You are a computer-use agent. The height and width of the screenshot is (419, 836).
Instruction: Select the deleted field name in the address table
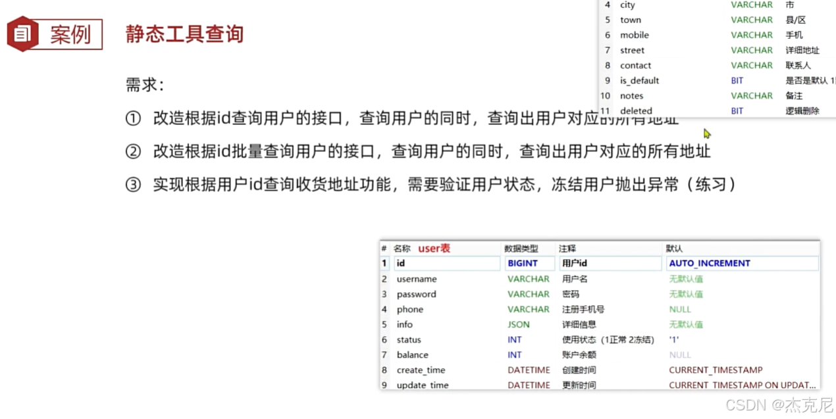tap(637, 111)
